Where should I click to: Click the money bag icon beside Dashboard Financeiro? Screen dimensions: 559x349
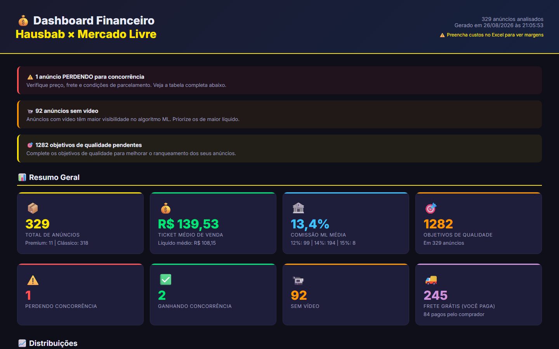point(23,21)
